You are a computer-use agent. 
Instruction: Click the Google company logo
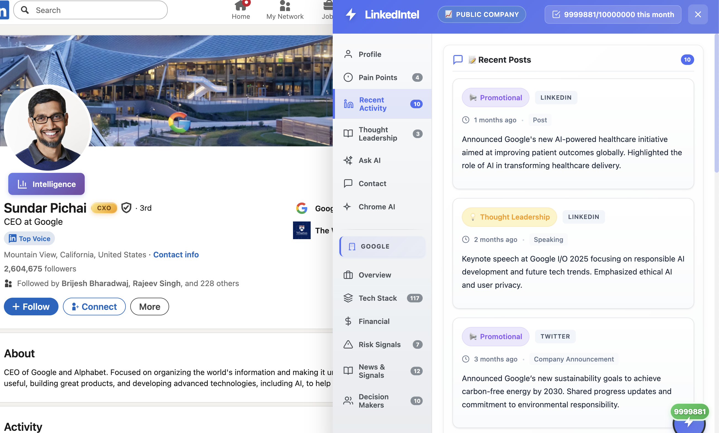(302, 208)
